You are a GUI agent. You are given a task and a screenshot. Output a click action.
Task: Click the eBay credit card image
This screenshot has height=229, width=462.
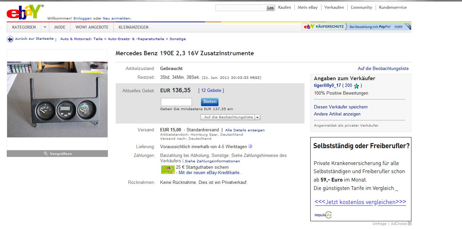click(x=168, y=170)
